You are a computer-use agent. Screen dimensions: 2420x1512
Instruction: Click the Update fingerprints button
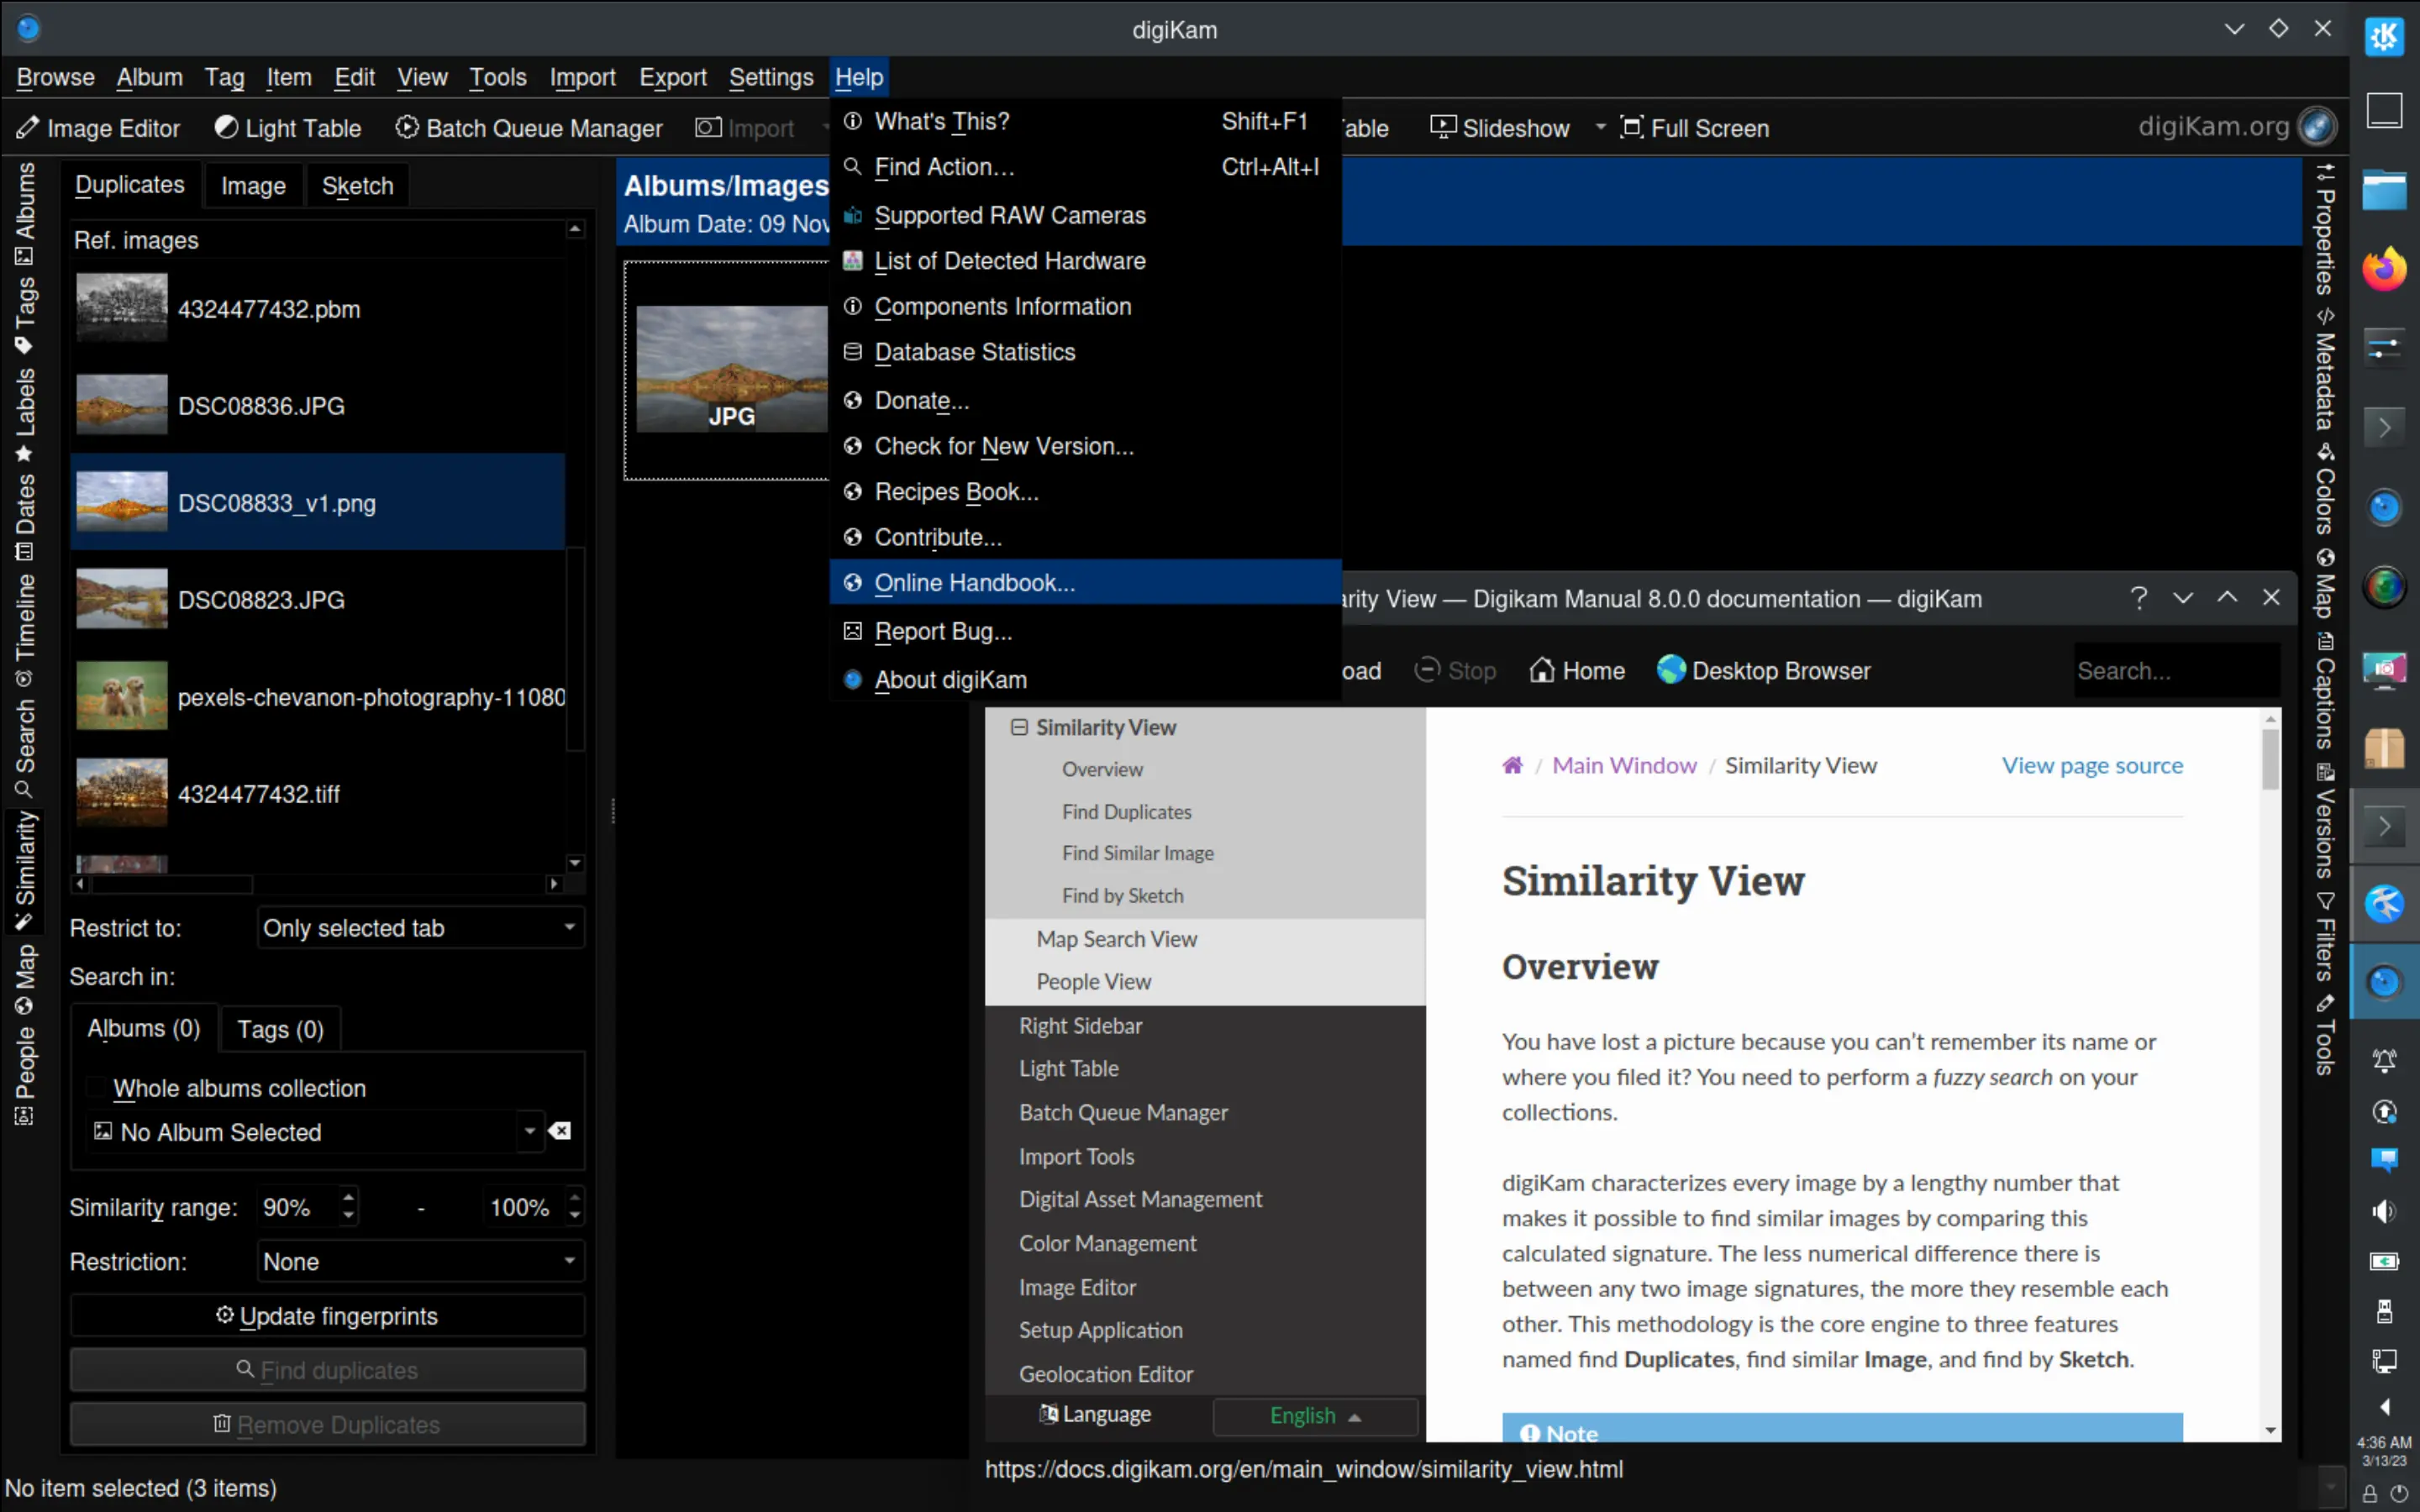pyautogui.click(x=327, y=1316)
